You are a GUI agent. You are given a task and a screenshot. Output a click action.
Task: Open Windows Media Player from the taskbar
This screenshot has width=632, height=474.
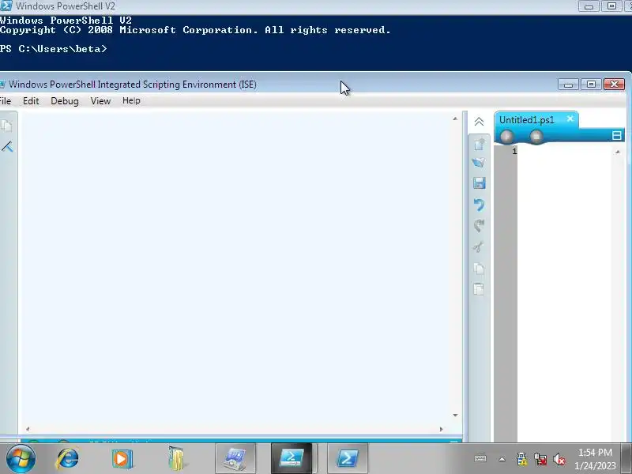[x=122, y=459]
